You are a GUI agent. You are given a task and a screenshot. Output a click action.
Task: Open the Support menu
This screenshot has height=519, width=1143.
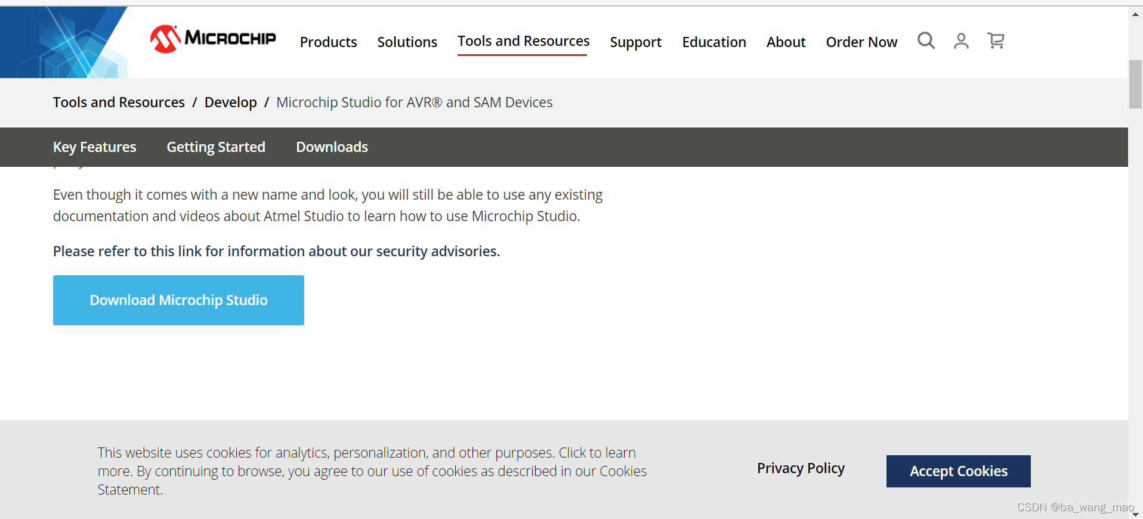pyautogui.click(x=636, y=42)
